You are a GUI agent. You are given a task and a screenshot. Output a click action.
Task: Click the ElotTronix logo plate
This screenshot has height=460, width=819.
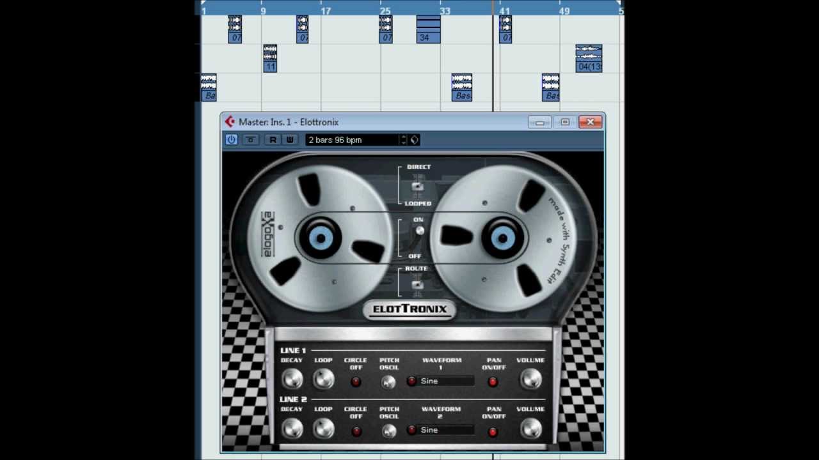(x=409, y=309)
